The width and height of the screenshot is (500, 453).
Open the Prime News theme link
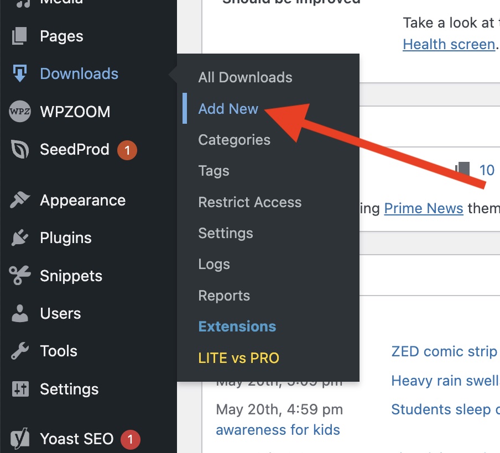[x=423, y=208]
